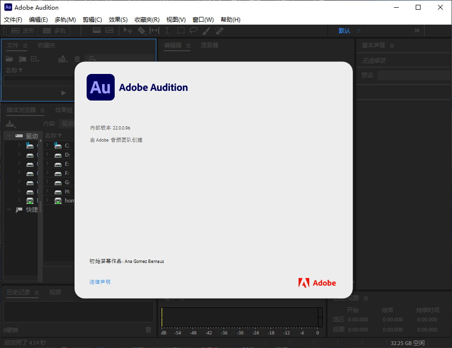Expand the D: drive row
Screen dimensions: 452x348
pyautogui.click(x=47, y=154)
